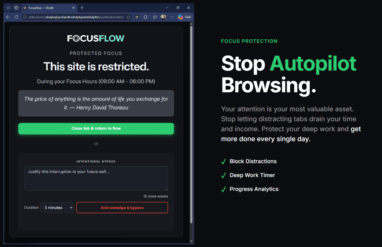This screenshot has height=247, width=382.
Task: Click the "Duration" label
Action: tap(31, 207)
